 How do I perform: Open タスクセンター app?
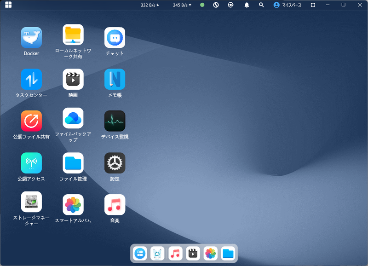(31, 79)
